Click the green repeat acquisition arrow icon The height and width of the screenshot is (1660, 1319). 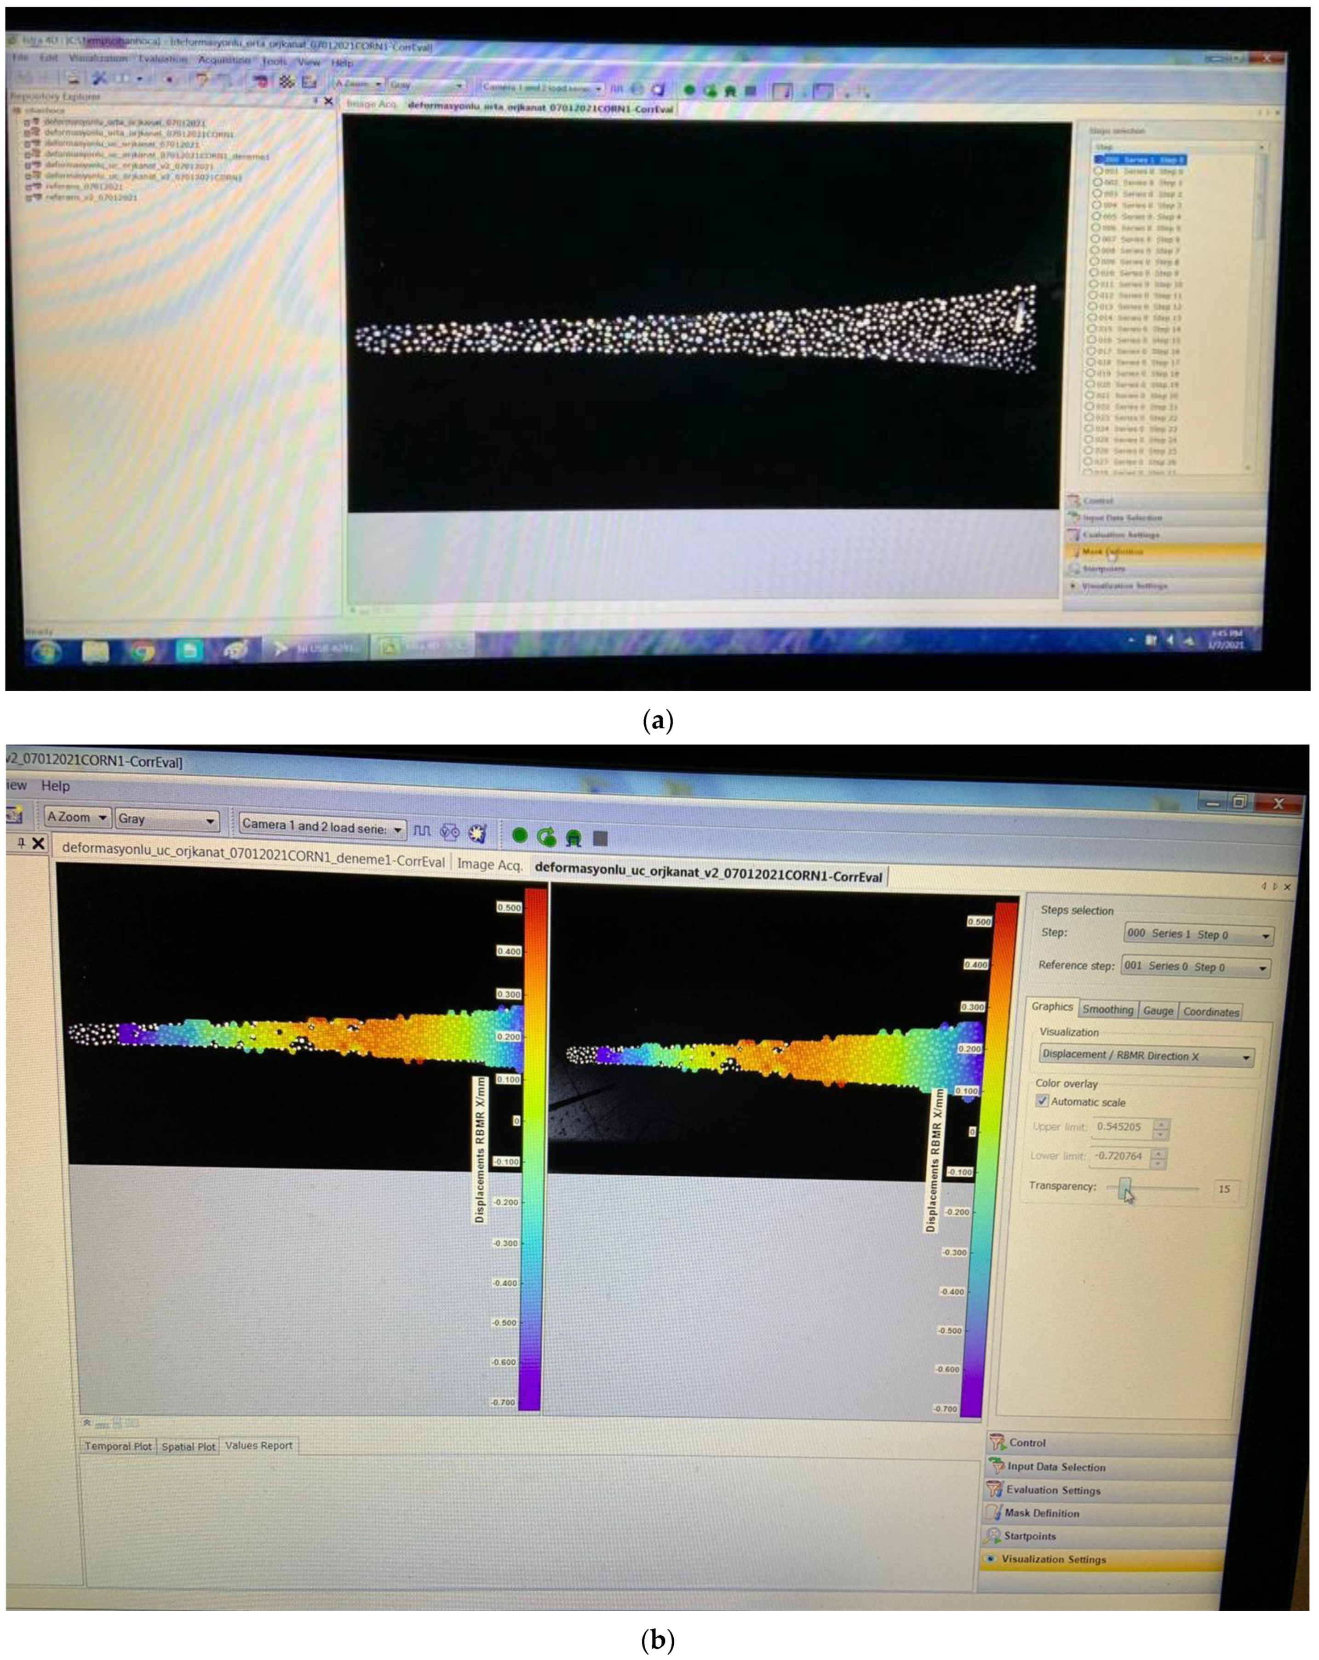547,837
